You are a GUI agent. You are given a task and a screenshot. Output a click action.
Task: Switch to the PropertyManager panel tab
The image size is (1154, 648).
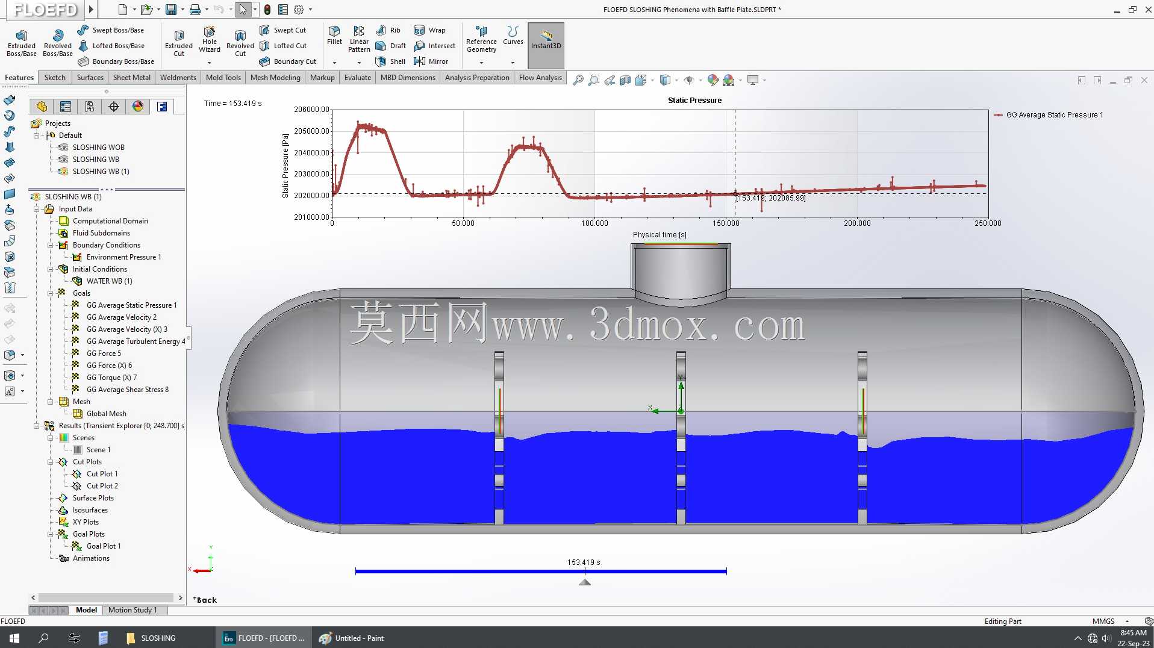pyautogui.click(x=66, y=107)
